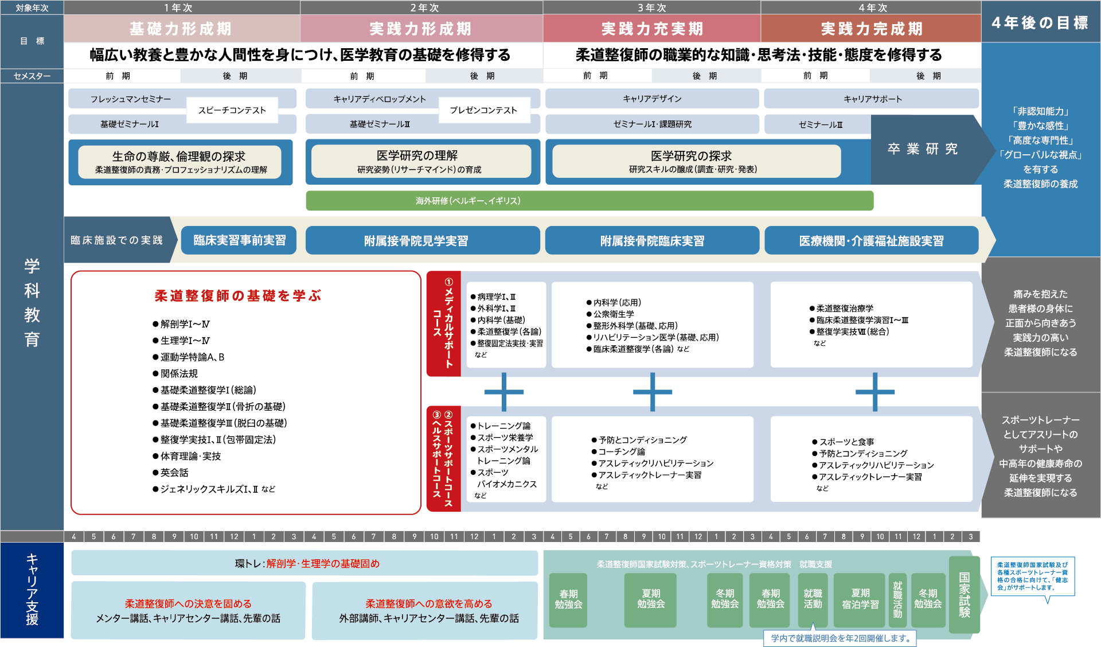Click ゼミナールⅠ・課題研究 box
The image size is (1101, 647).
click(652, 124)
